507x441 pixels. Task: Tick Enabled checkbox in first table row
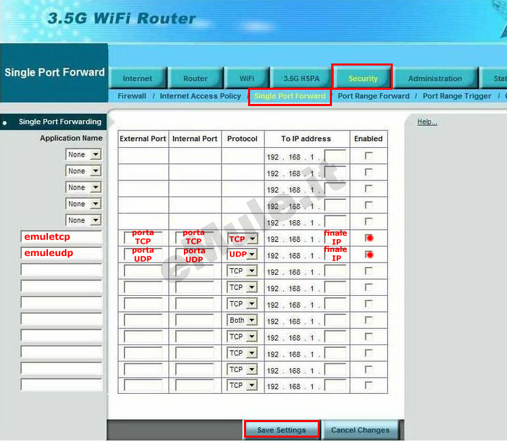click(x=368, y=156)
